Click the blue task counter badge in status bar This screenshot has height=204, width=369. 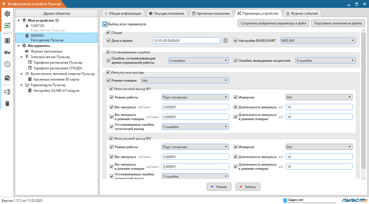(x=285, y=200)
